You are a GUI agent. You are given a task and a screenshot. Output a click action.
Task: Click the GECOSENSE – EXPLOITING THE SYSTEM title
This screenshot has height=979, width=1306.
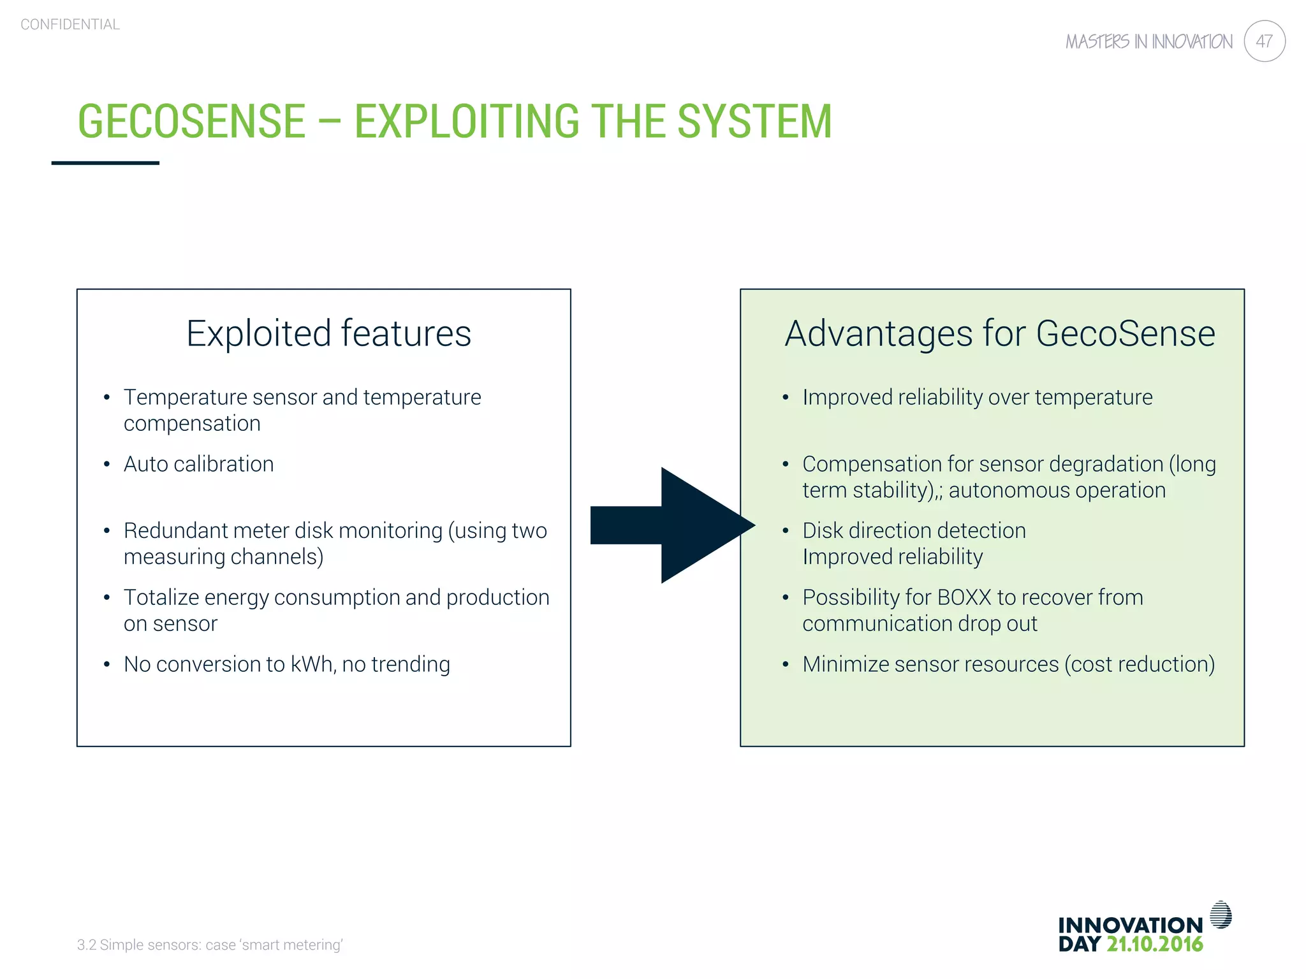[455, 121]
